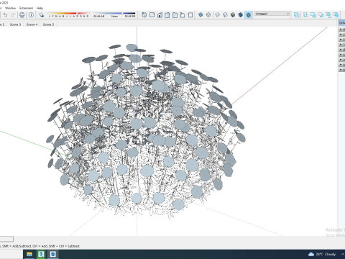Open the Extensions menu
Screen dimensions: 345x259
(x=26, y=8)
